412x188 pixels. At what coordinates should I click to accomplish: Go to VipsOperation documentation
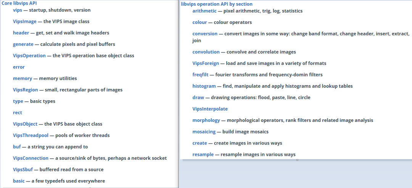pyautogui.click(x=29, y=56)
